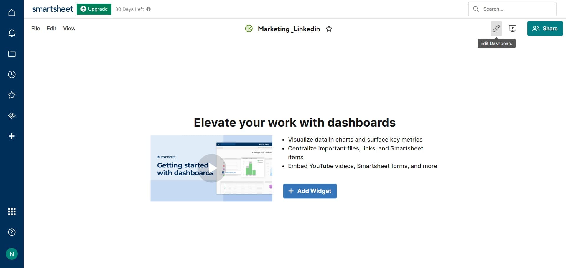Screen dimensions: 566x268
Task: Open the Solution Center sidebar icon
Action: tap(12, 115)
